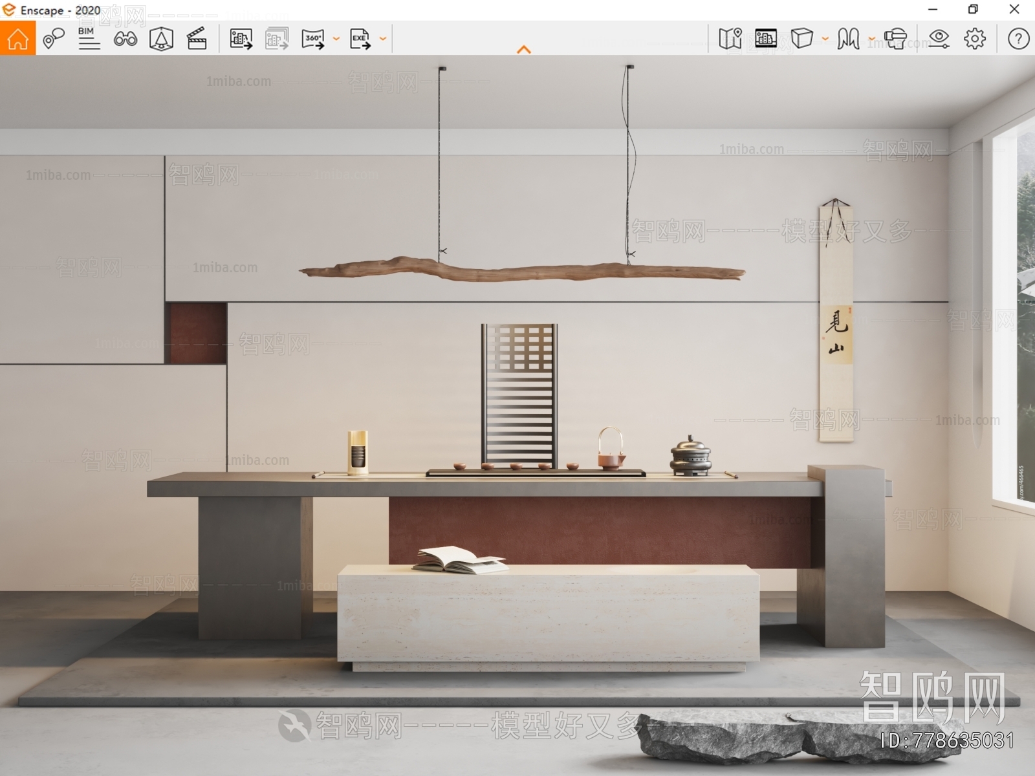Open the BIM information panel
1035x776 pixels.
[x=89, y=39]
